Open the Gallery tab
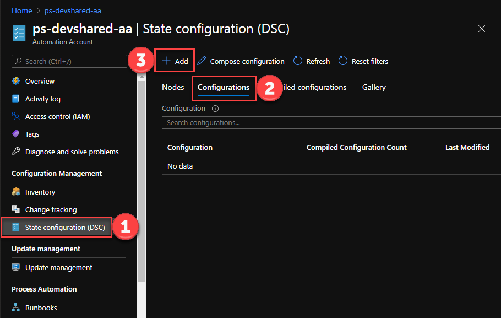The height and width of the screenshot is (318, 501). [x=374, y=87]
